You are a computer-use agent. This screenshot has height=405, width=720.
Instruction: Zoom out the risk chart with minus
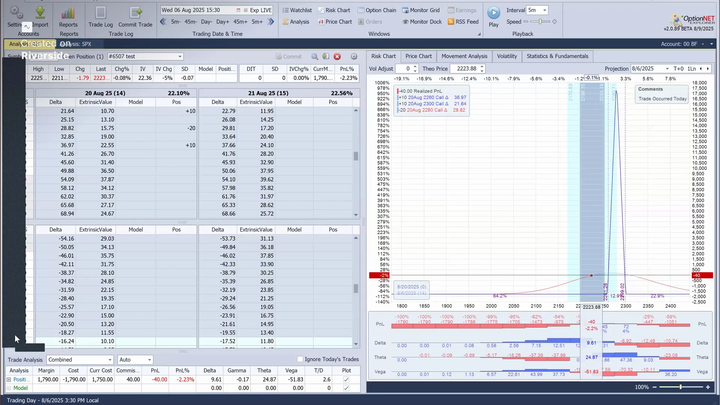[654, 387]
